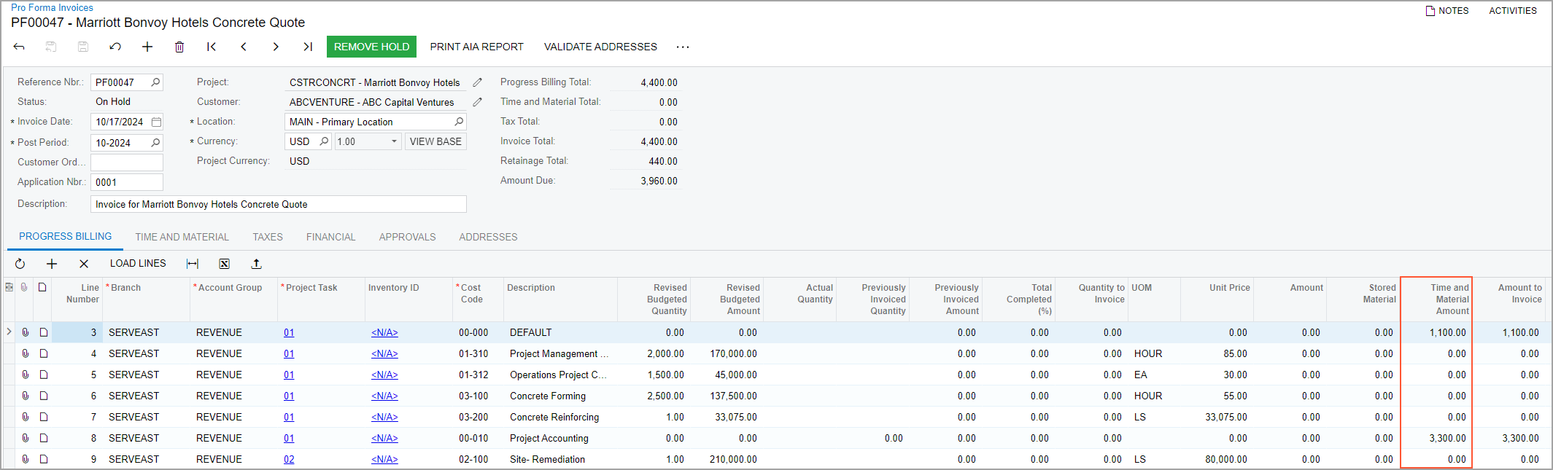Select the 80,000.00 unit price cell
The image size is (1553, 470).
point(1217,459)
